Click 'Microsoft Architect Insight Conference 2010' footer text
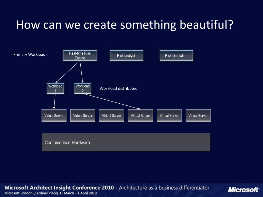Image resolution: width=263 pixels, height=197 pixels. click(x=59, y=188)
